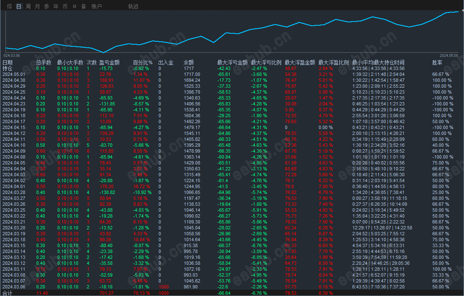
Task: Switch to the 综 summary tab
Action: click(9, 6)
